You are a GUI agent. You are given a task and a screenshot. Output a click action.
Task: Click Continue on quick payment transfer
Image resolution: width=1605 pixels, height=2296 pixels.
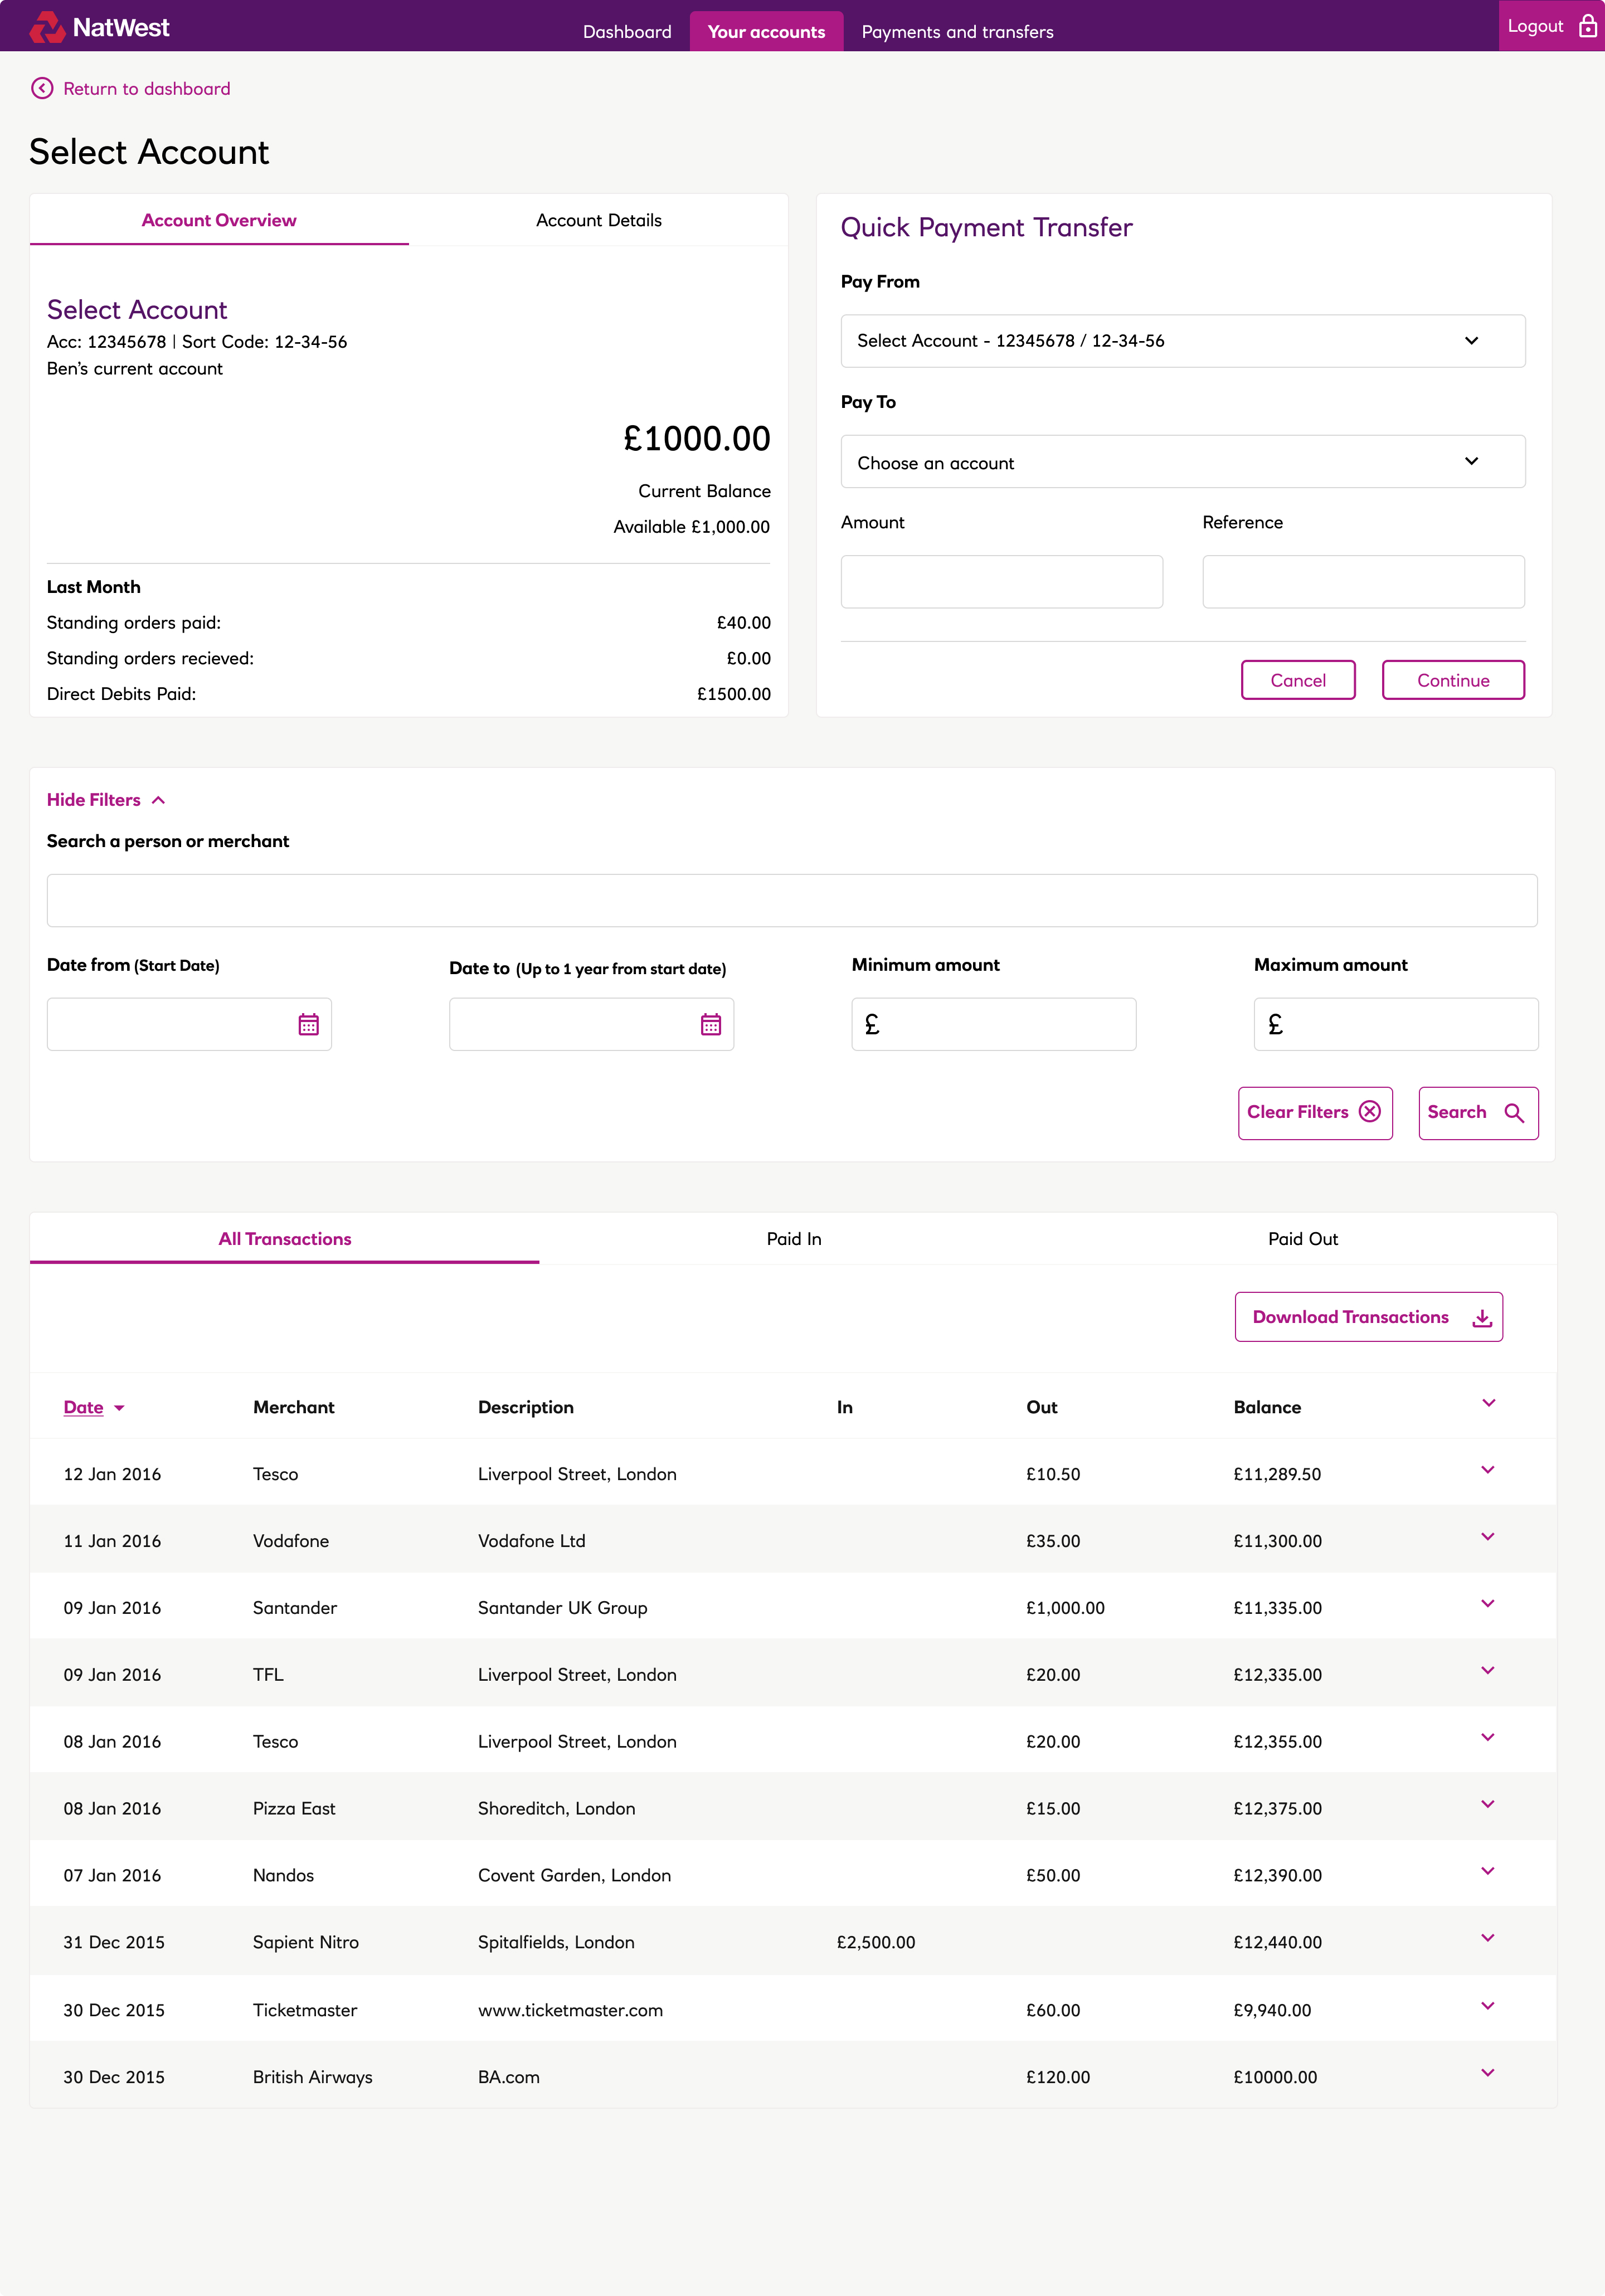click(x=1453, y=680)
